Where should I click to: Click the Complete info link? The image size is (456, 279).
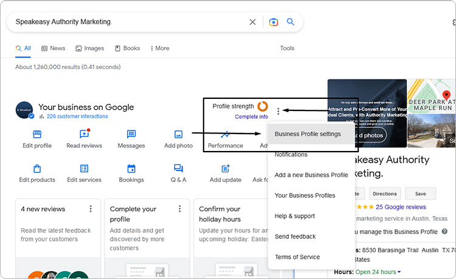click(x=251, y=116)
